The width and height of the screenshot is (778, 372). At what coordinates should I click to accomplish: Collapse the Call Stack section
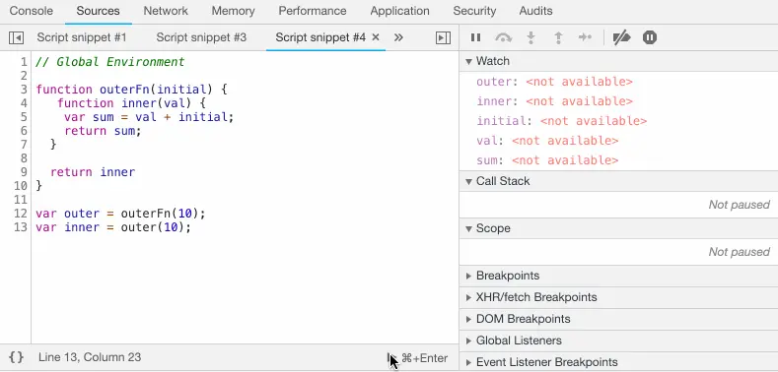(x=618, y=181)
